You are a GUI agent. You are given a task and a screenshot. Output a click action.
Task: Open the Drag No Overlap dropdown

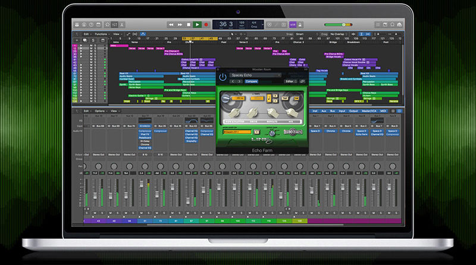click(x=339, y=34)
